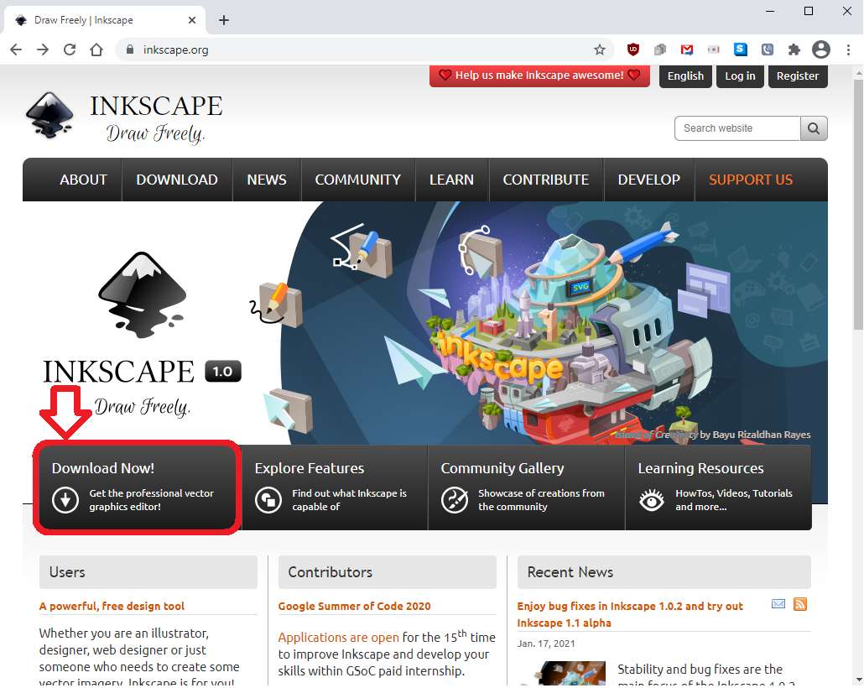Image resolution: width=864 pixels, height=688 pixels.
Task: Click the circular arrow icon on Explore Features
Action: click(268, 499)
